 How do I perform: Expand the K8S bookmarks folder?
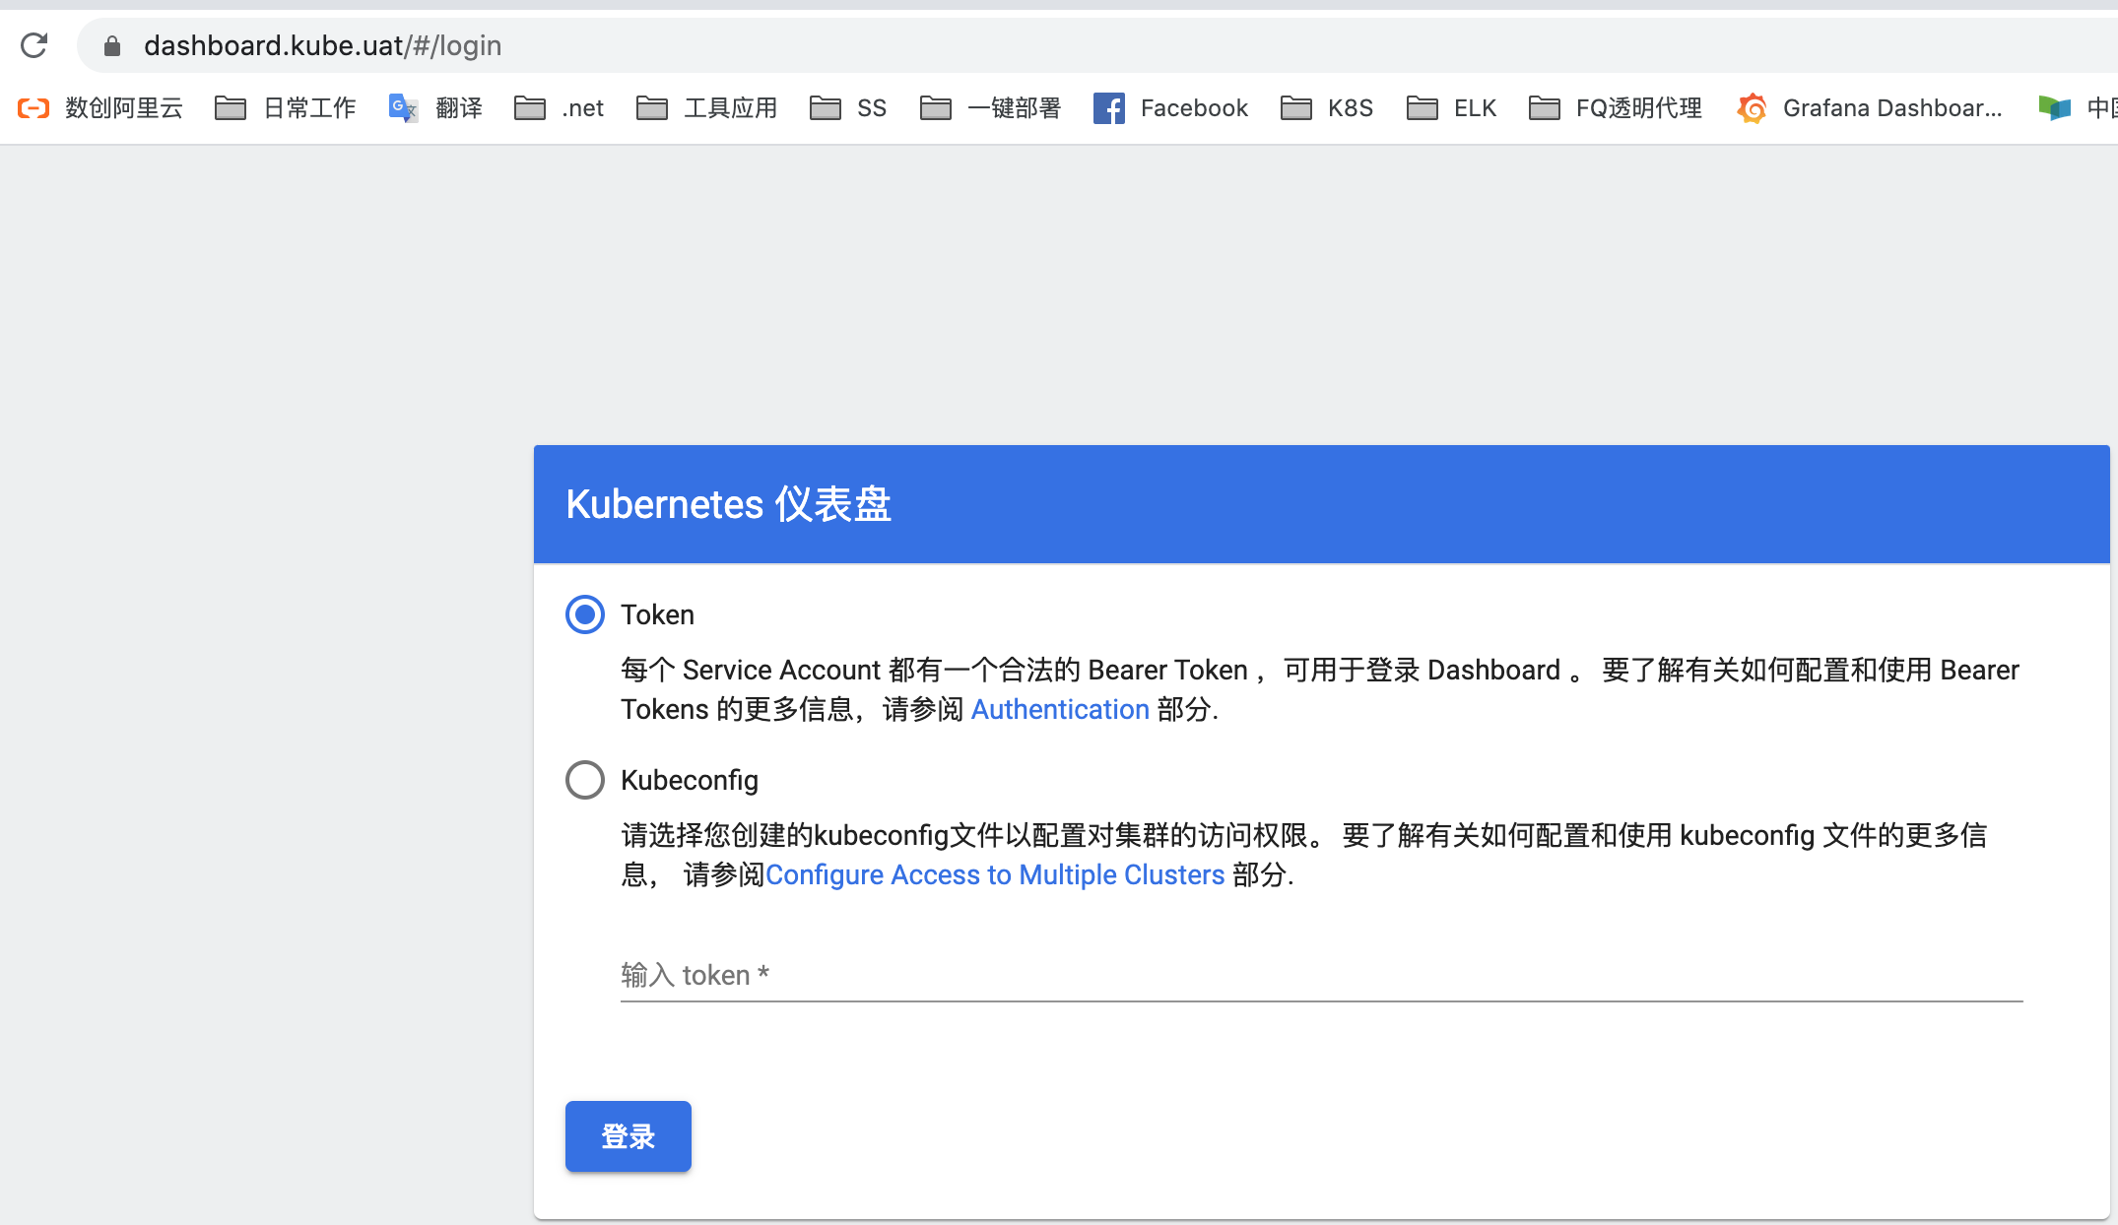point(1326,108)
